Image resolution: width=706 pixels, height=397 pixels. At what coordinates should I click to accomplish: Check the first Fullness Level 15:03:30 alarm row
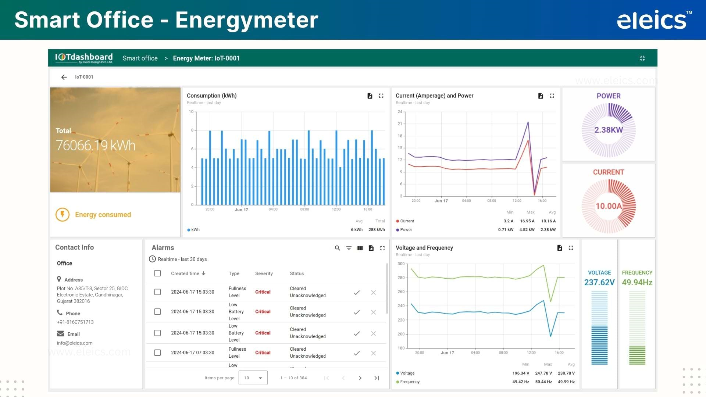click(157, 292)
